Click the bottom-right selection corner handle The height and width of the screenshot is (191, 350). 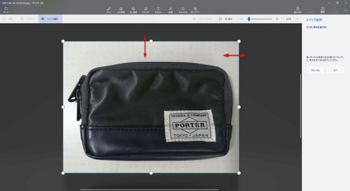(x=239, y=173)
